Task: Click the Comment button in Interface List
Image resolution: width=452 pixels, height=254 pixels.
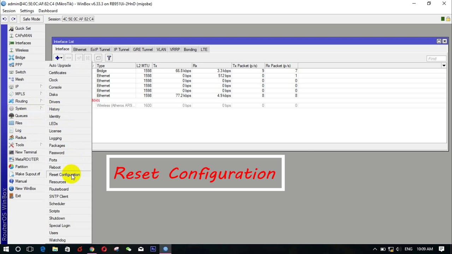Action: coord(99,58)
